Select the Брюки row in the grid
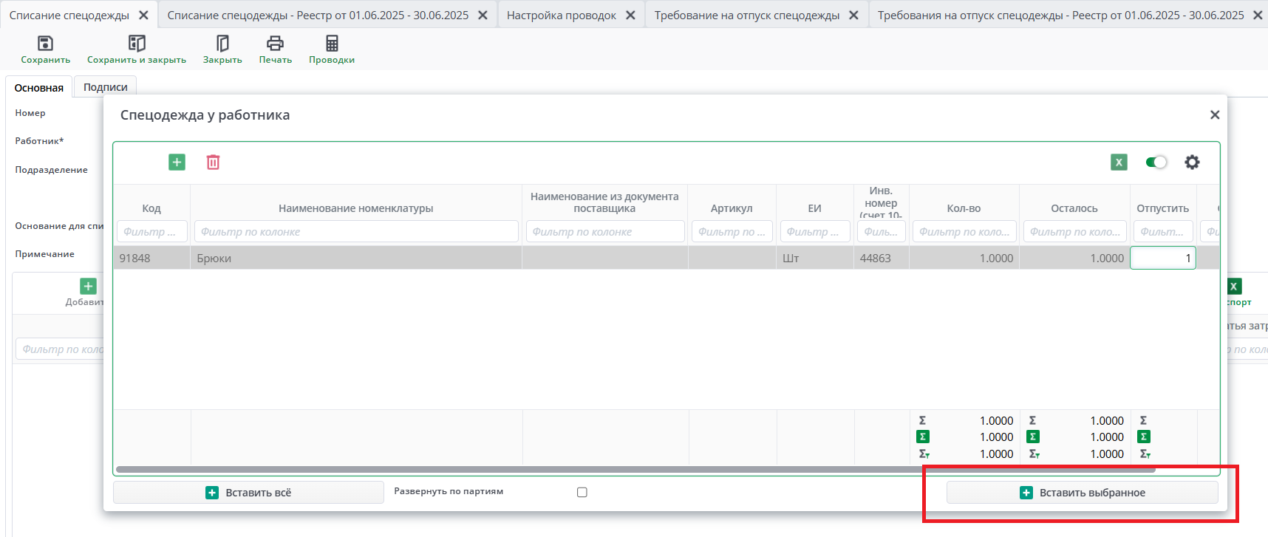The image size is (1268, 537). click(x=355, y=258)
